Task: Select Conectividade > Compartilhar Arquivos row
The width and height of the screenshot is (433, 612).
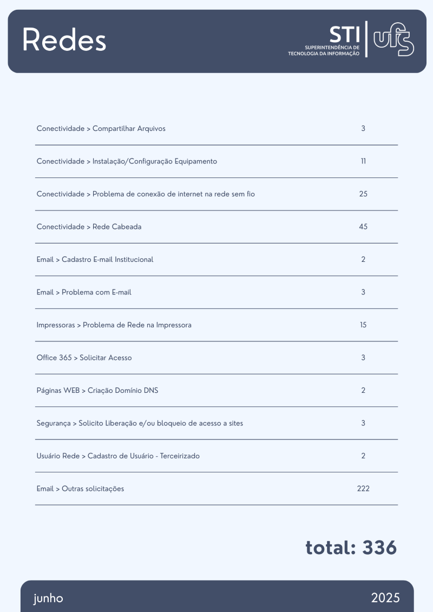Action: pos(101,129)
